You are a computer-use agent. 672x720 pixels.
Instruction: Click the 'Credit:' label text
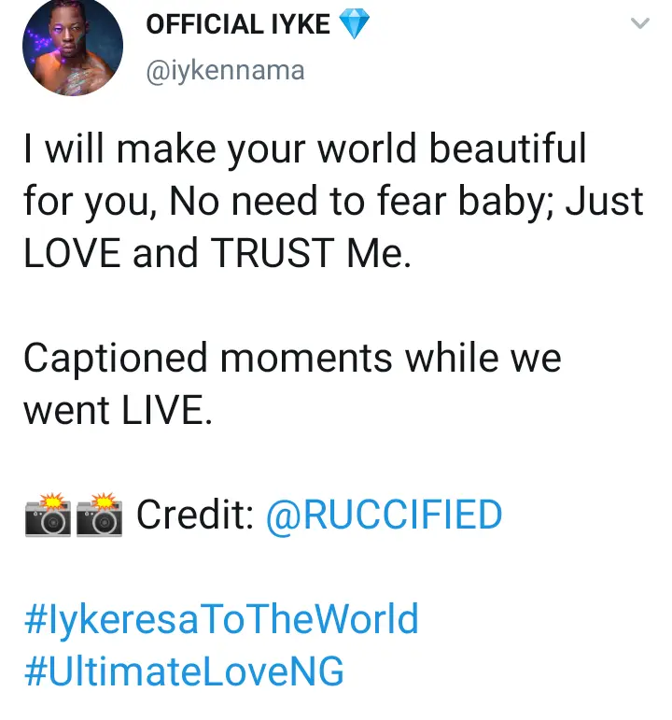195,515
